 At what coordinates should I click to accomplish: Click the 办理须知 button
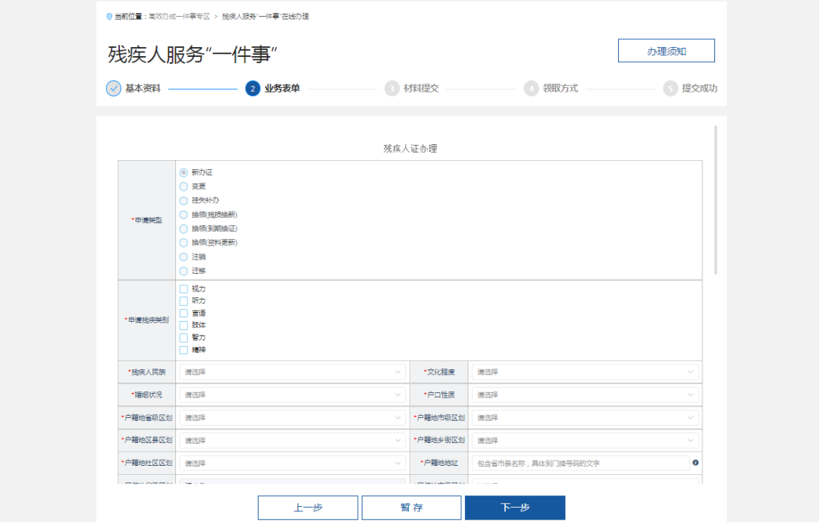[x=666, y=51]
